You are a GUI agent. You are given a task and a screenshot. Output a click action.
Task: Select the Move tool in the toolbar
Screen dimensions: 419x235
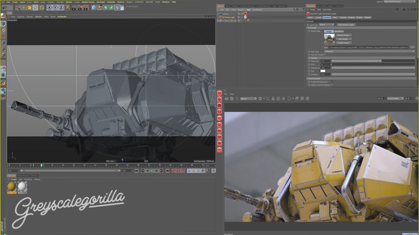pos(24,7)
